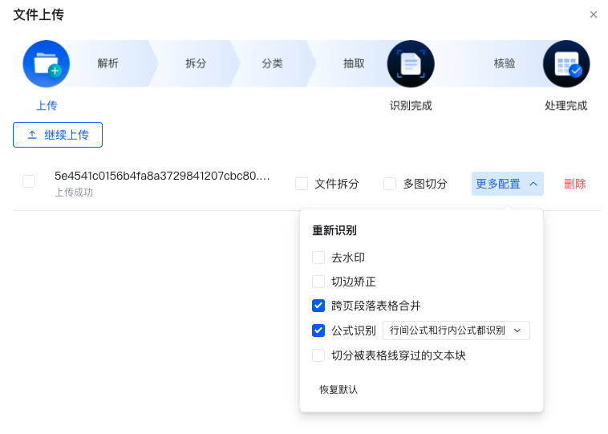Check the 去水印 option
The image size is (608, 434).
(x=318, y=258)
